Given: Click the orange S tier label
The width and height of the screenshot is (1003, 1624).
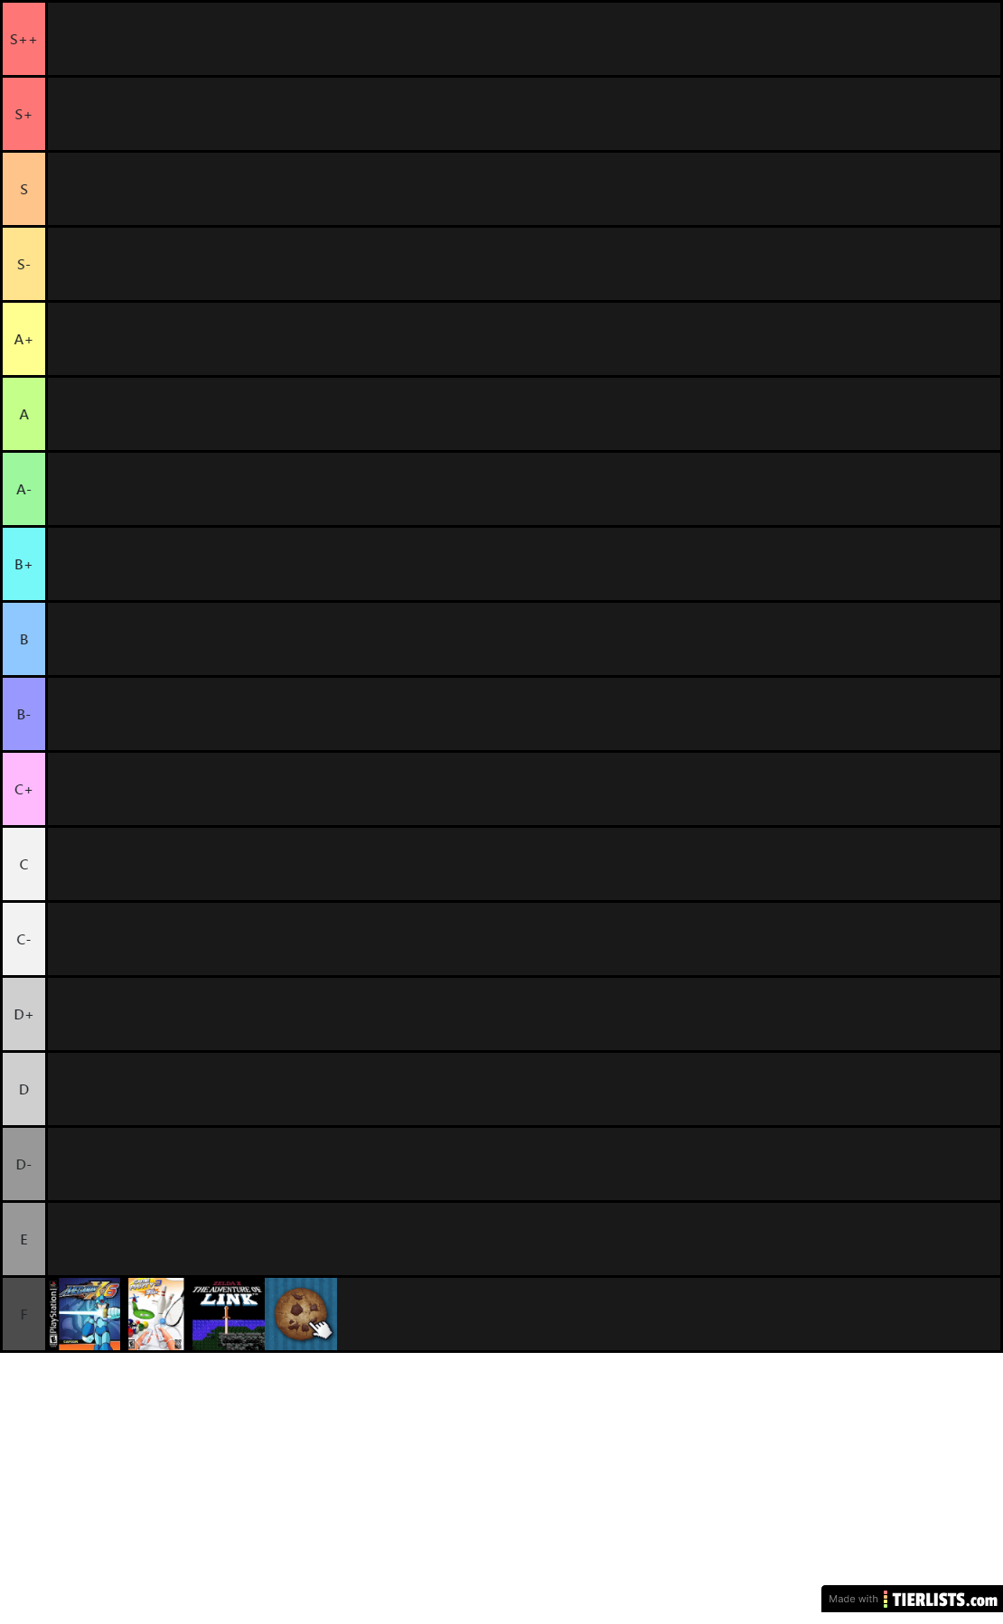Looking at the screenshot, I should click(23, 189).
